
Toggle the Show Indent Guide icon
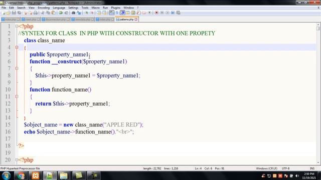122,13
